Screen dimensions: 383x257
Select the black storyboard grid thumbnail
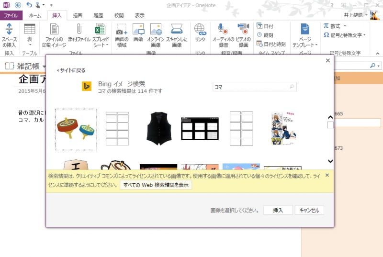tap(200, 128)
